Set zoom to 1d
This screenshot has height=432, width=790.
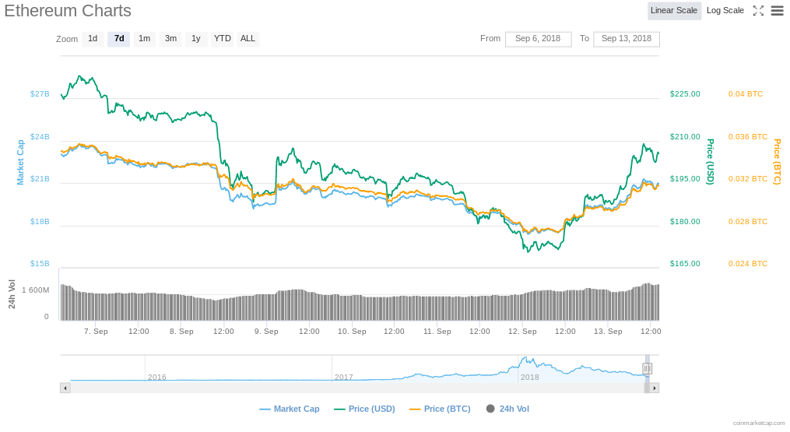point(93,39)
